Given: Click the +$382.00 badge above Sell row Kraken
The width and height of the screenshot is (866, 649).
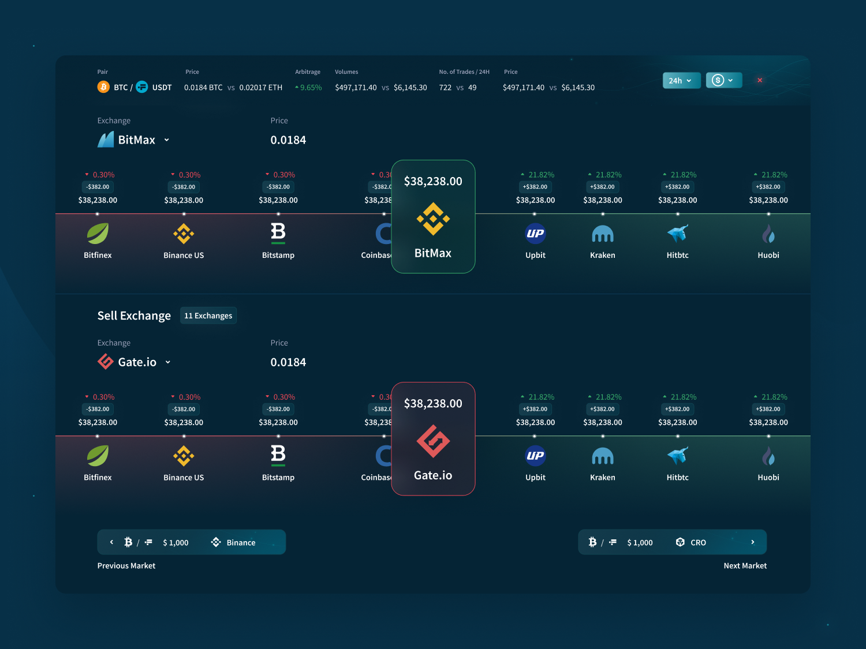Looking at the screenshot, I should [x=603, y=409].
